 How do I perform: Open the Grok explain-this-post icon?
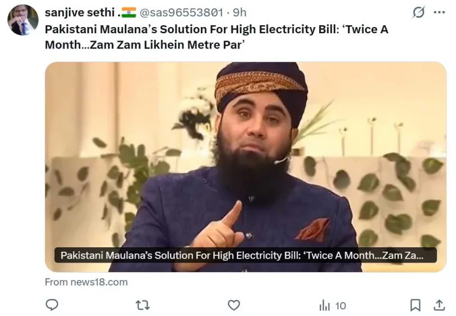418,12
